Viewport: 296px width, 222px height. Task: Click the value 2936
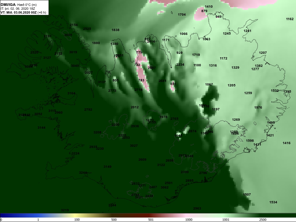[x=135, y=126]
